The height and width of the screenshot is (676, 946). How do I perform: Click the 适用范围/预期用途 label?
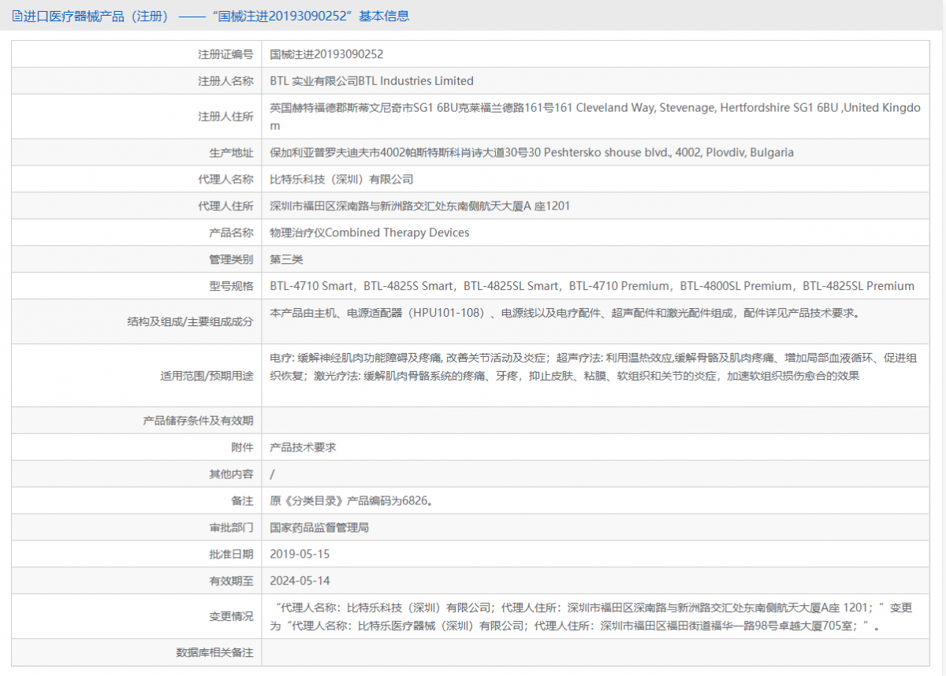click(207, 376)
